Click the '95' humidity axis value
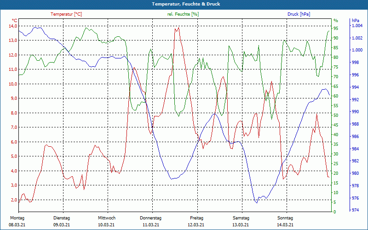368x230 pixels. pos(336,29)
